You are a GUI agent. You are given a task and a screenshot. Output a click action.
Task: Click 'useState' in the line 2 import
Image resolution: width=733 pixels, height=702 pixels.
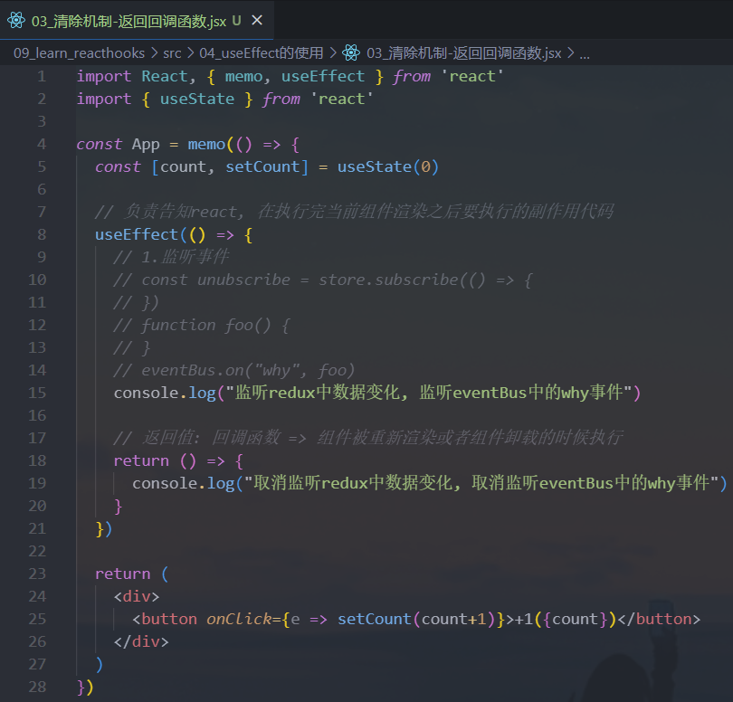pyautogui.click(x=197, y=100)
